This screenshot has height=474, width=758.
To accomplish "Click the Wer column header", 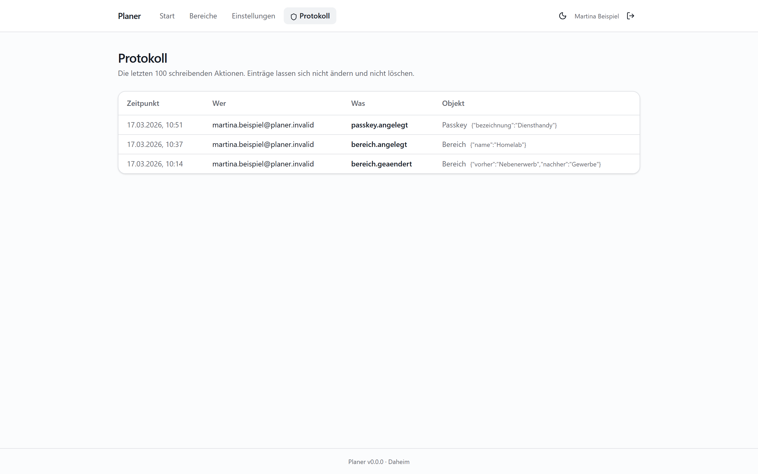I will [x=219, y=103].
